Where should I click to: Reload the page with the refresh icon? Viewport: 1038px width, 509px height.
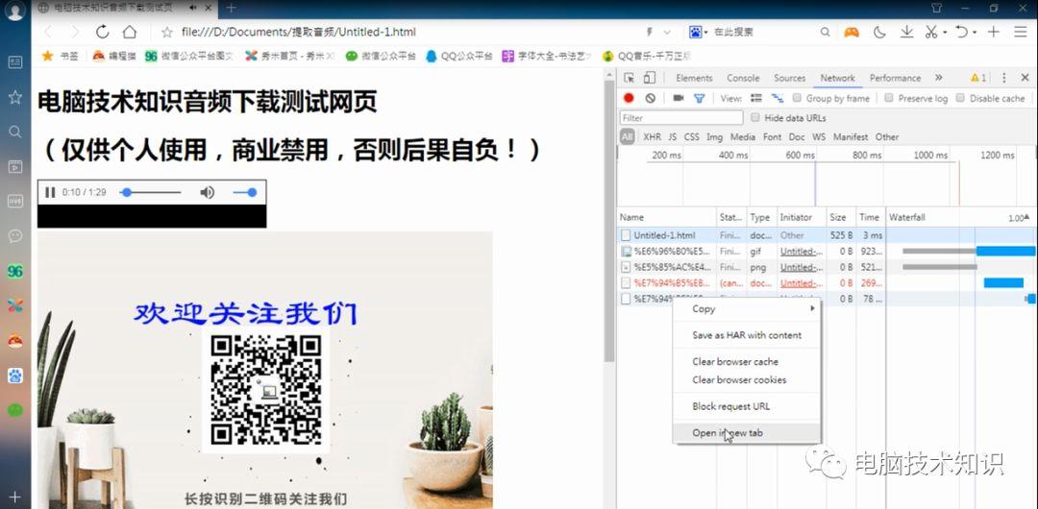102,32
